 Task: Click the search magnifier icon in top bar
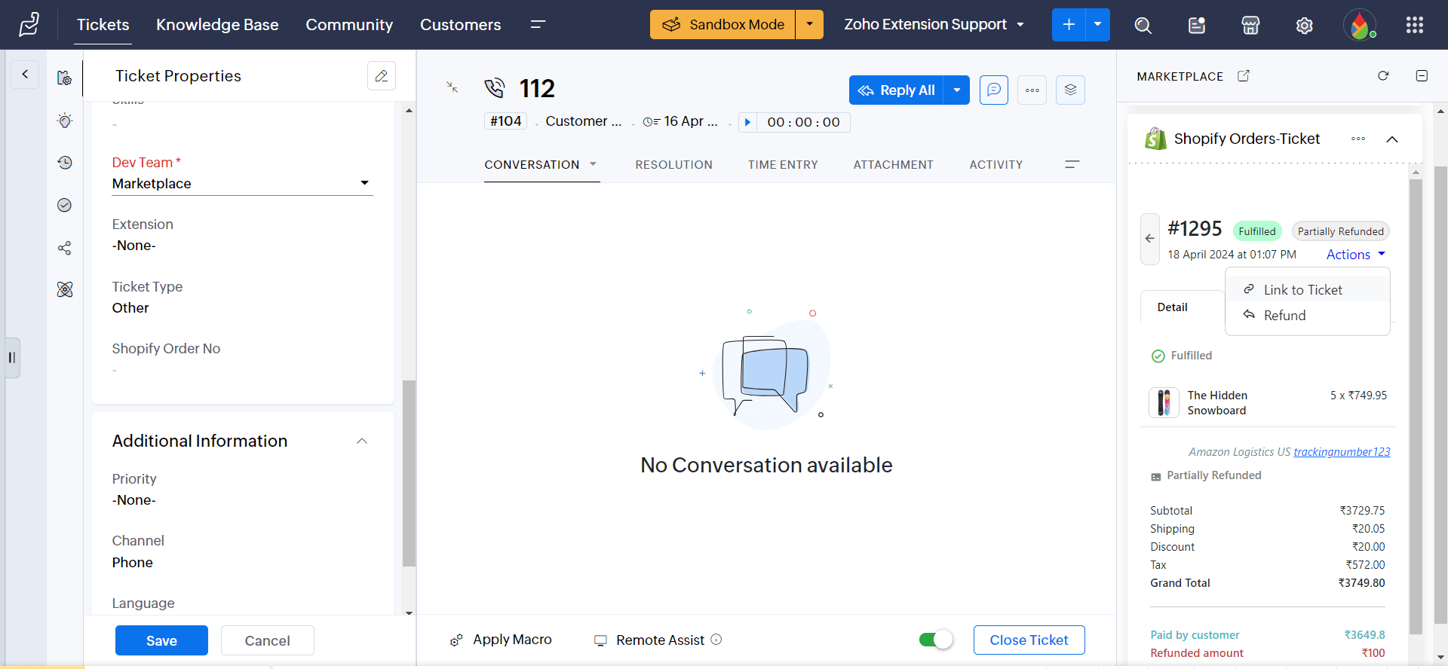[x=1143, y=26]
